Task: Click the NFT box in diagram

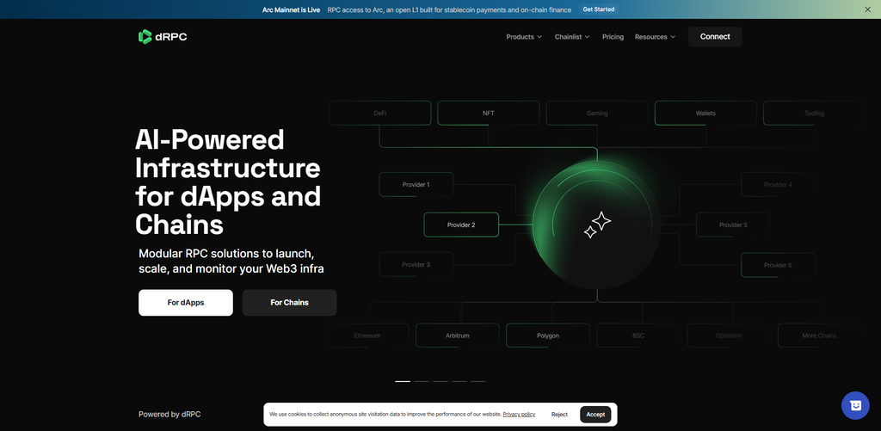Action: point(489,113)
